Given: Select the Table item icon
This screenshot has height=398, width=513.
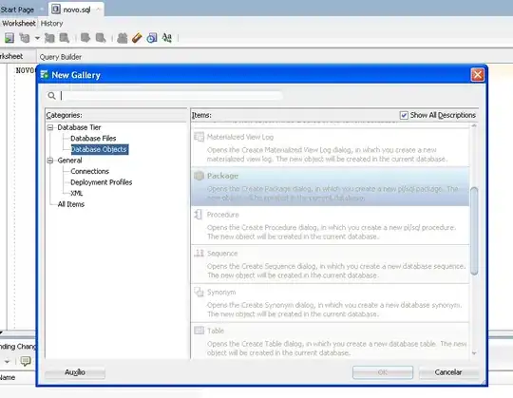Looking at the screenshot, I should point(199,331).
